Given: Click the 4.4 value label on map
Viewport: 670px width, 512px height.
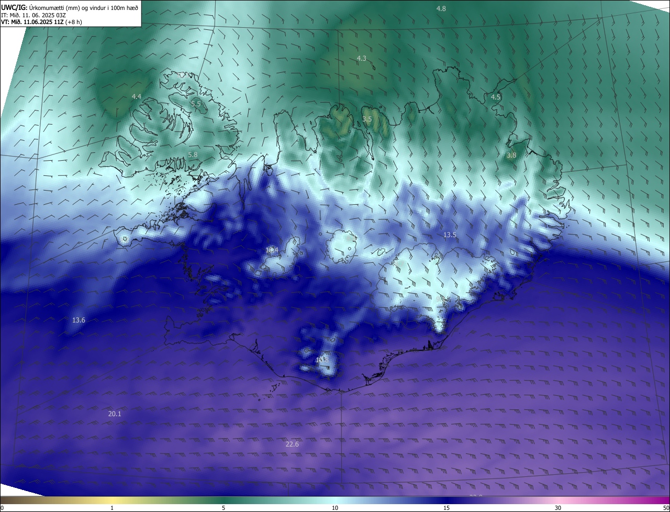Looking at the screenshot, I should [x=137, y=96].
